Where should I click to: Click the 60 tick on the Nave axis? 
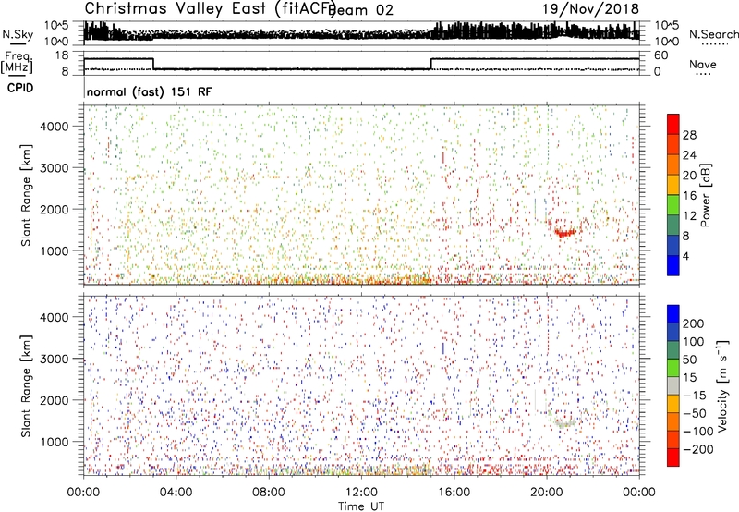click(x=661, y=55)
